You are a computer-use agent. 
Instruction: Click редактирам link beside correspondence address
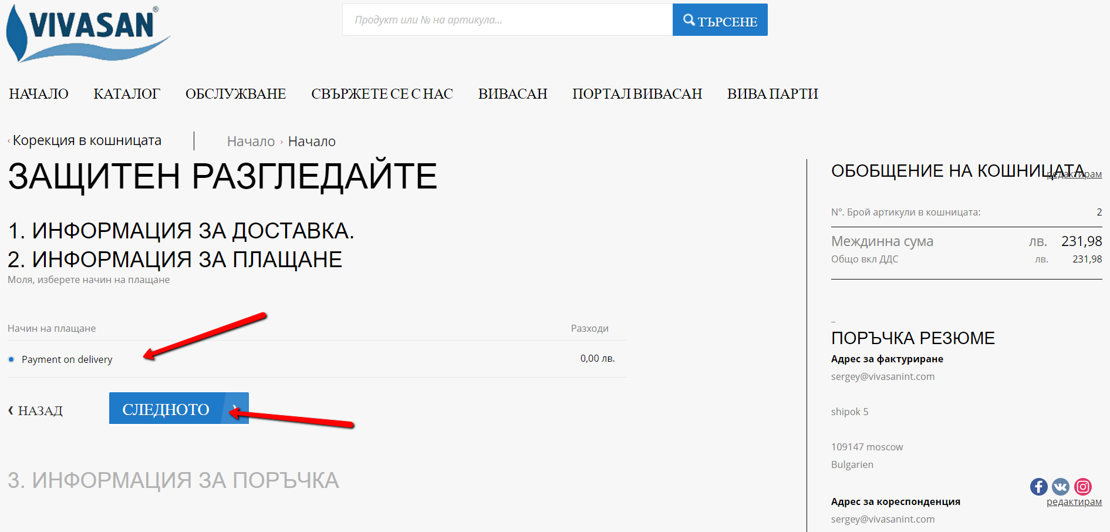click(x=1074, y=502)
